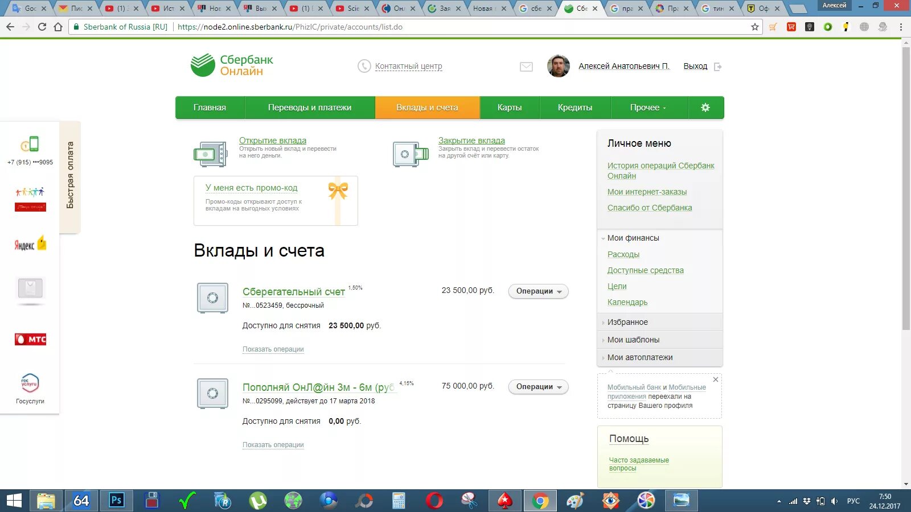
Task: Click the safe icon of Сберегательный счет
Action: click(212, 298)
